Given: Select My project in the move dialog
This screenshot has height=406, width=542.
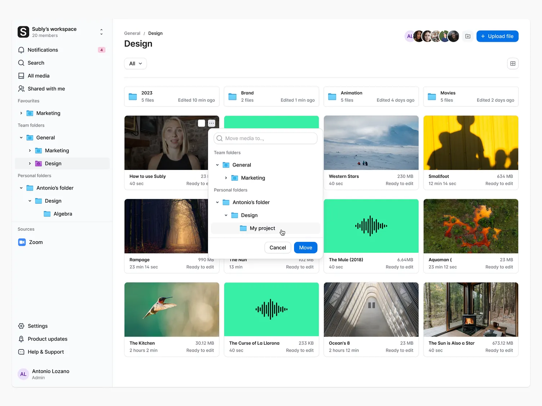Looking at the screenshot, I should pyautogui.click(x=262, y=228).
